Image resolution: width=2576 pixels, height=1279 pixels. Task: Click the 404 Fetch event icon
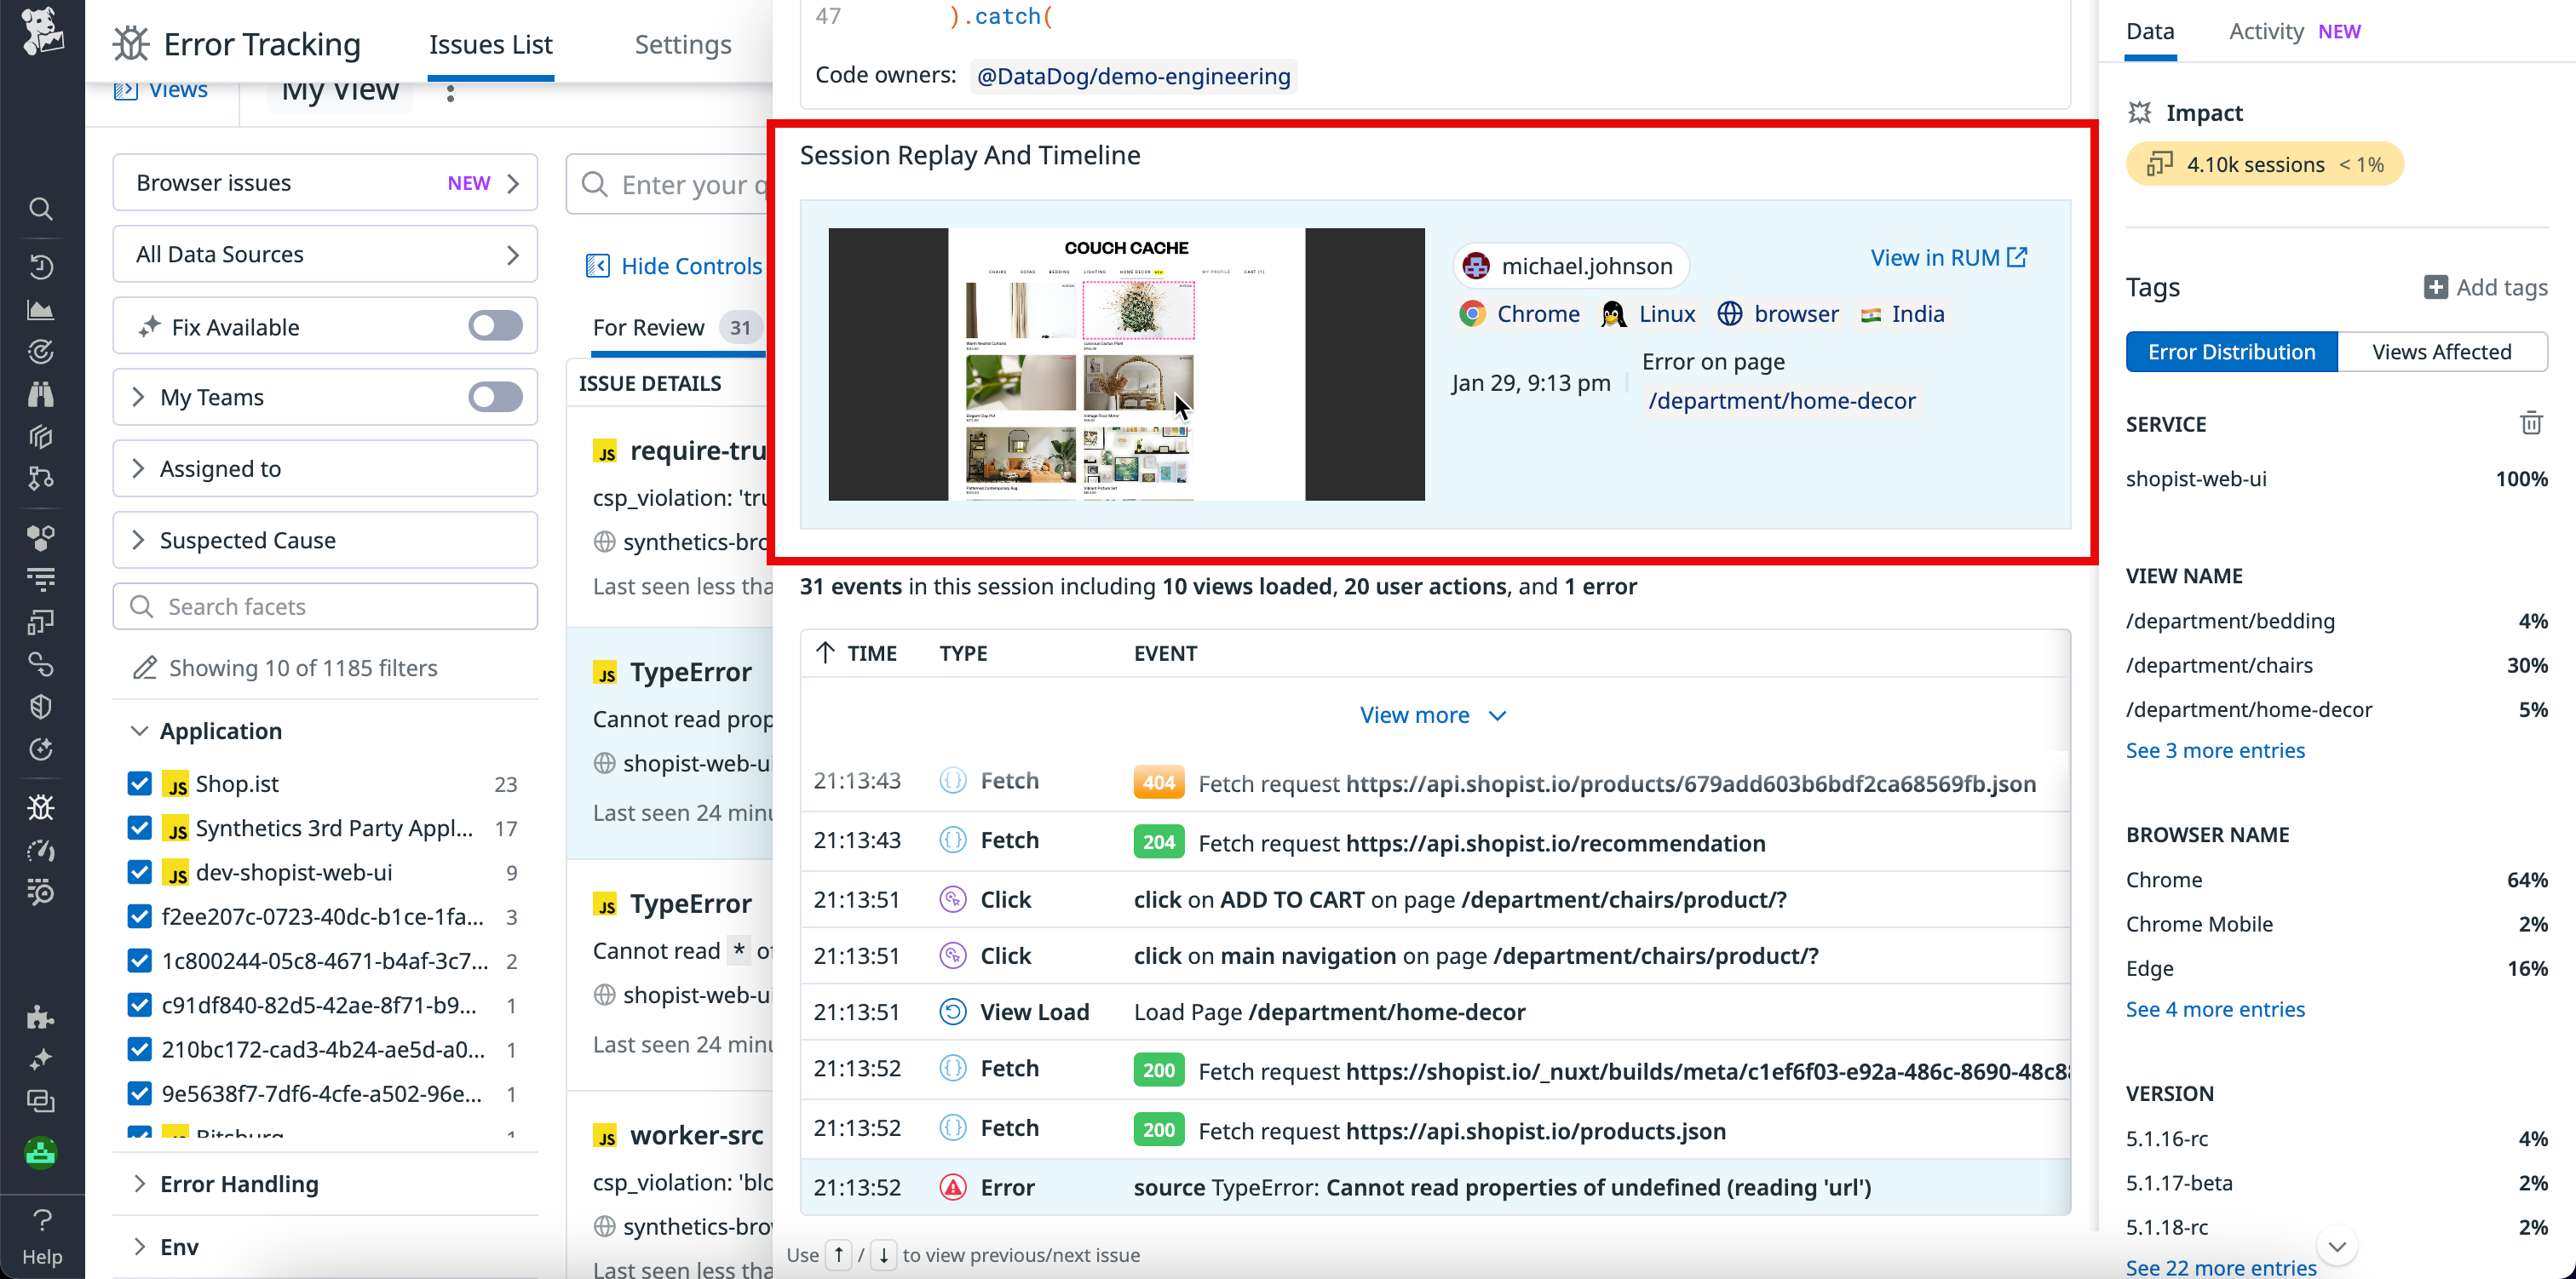953,781
